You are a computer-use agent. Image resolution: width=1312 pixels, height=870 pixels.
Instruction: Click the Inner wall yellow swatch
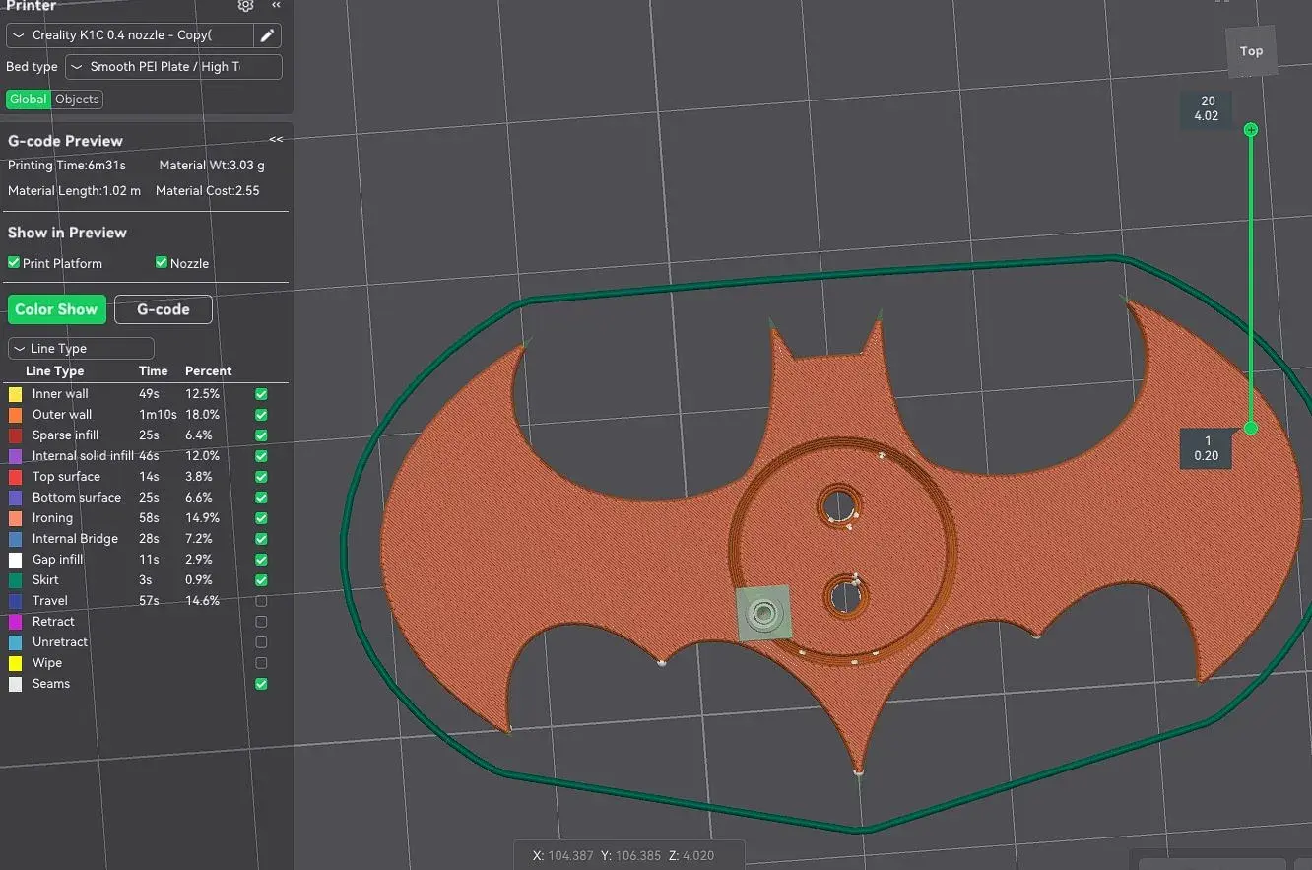[x=15, y=394]
